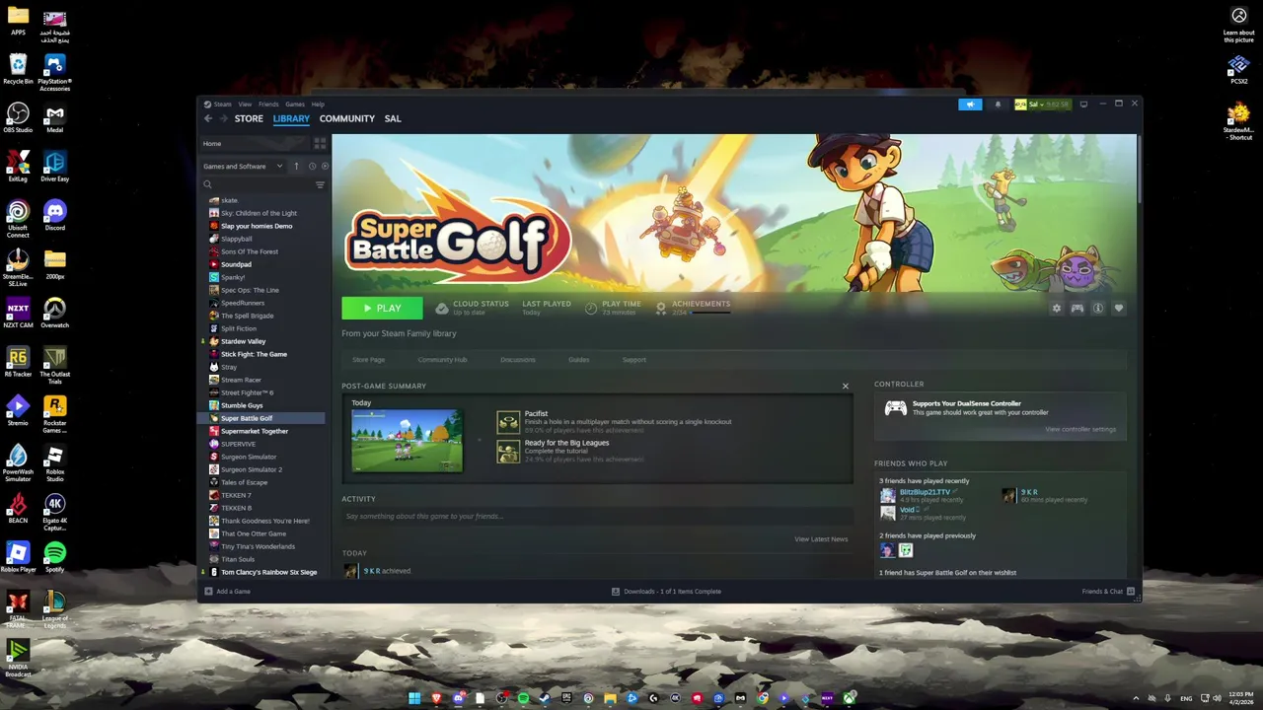The width and height of the screenshot is (1263, 710).
Task: Open the Guides link
Action: [579, 360]
